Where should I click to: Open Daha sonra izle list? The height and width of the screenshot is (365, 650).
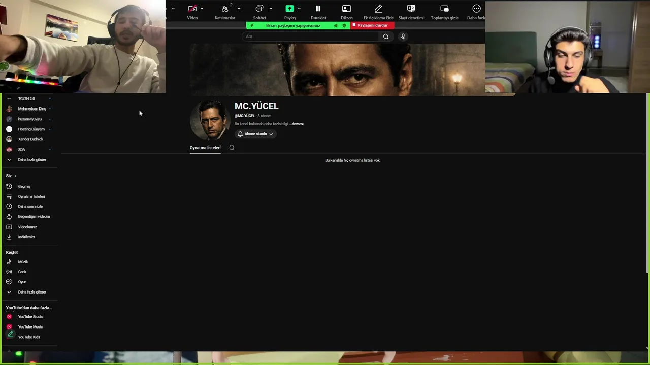(x=28, y=206)
